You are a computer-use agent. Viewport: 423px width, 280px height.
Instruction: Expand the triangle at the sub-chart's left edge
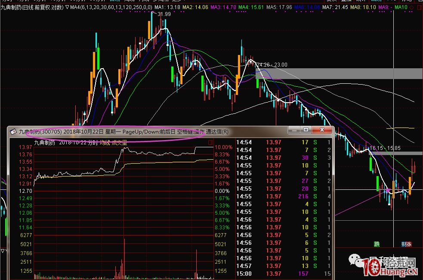[x=3, y=251]
